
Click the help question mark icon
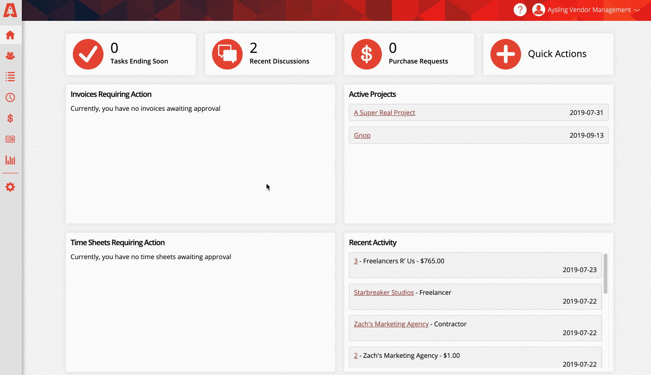(x=520, y=10)
